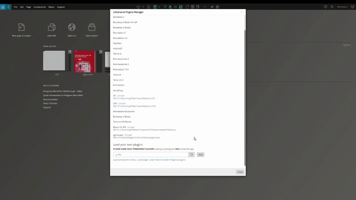Select the Fit zoom option in toolbar

143,7
